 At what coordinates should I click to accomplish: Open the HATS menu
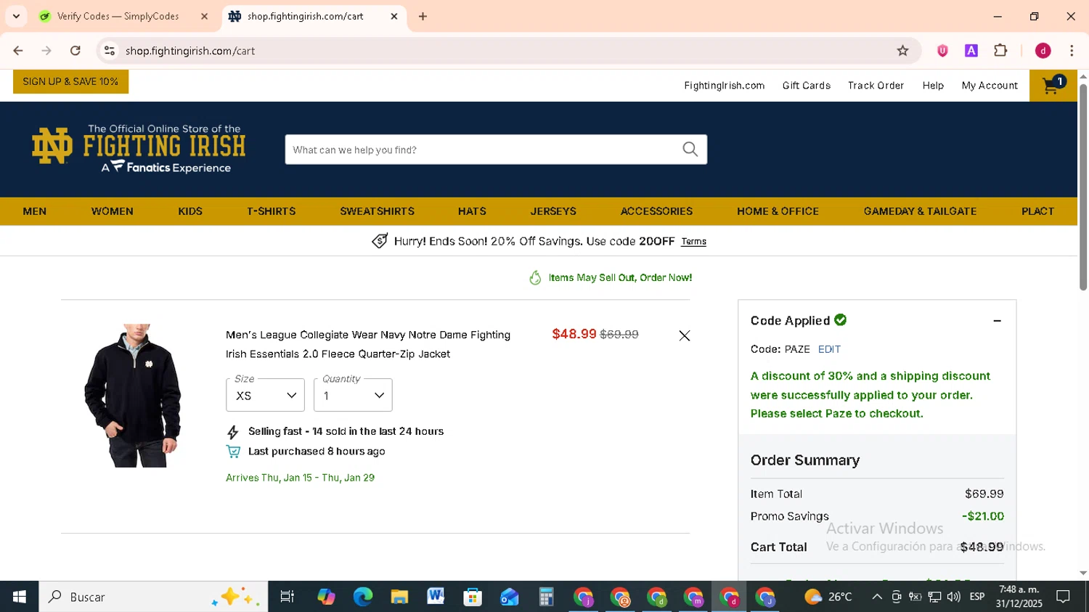(x=472, y=211)
